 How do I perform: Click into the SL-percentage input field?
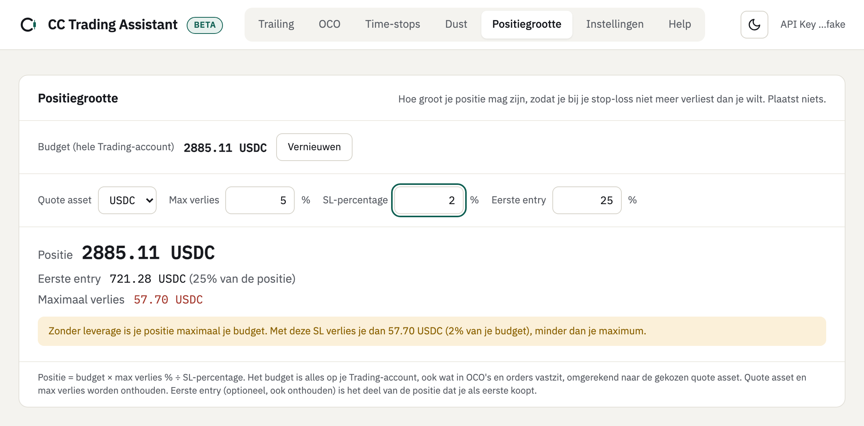[429, 200]
